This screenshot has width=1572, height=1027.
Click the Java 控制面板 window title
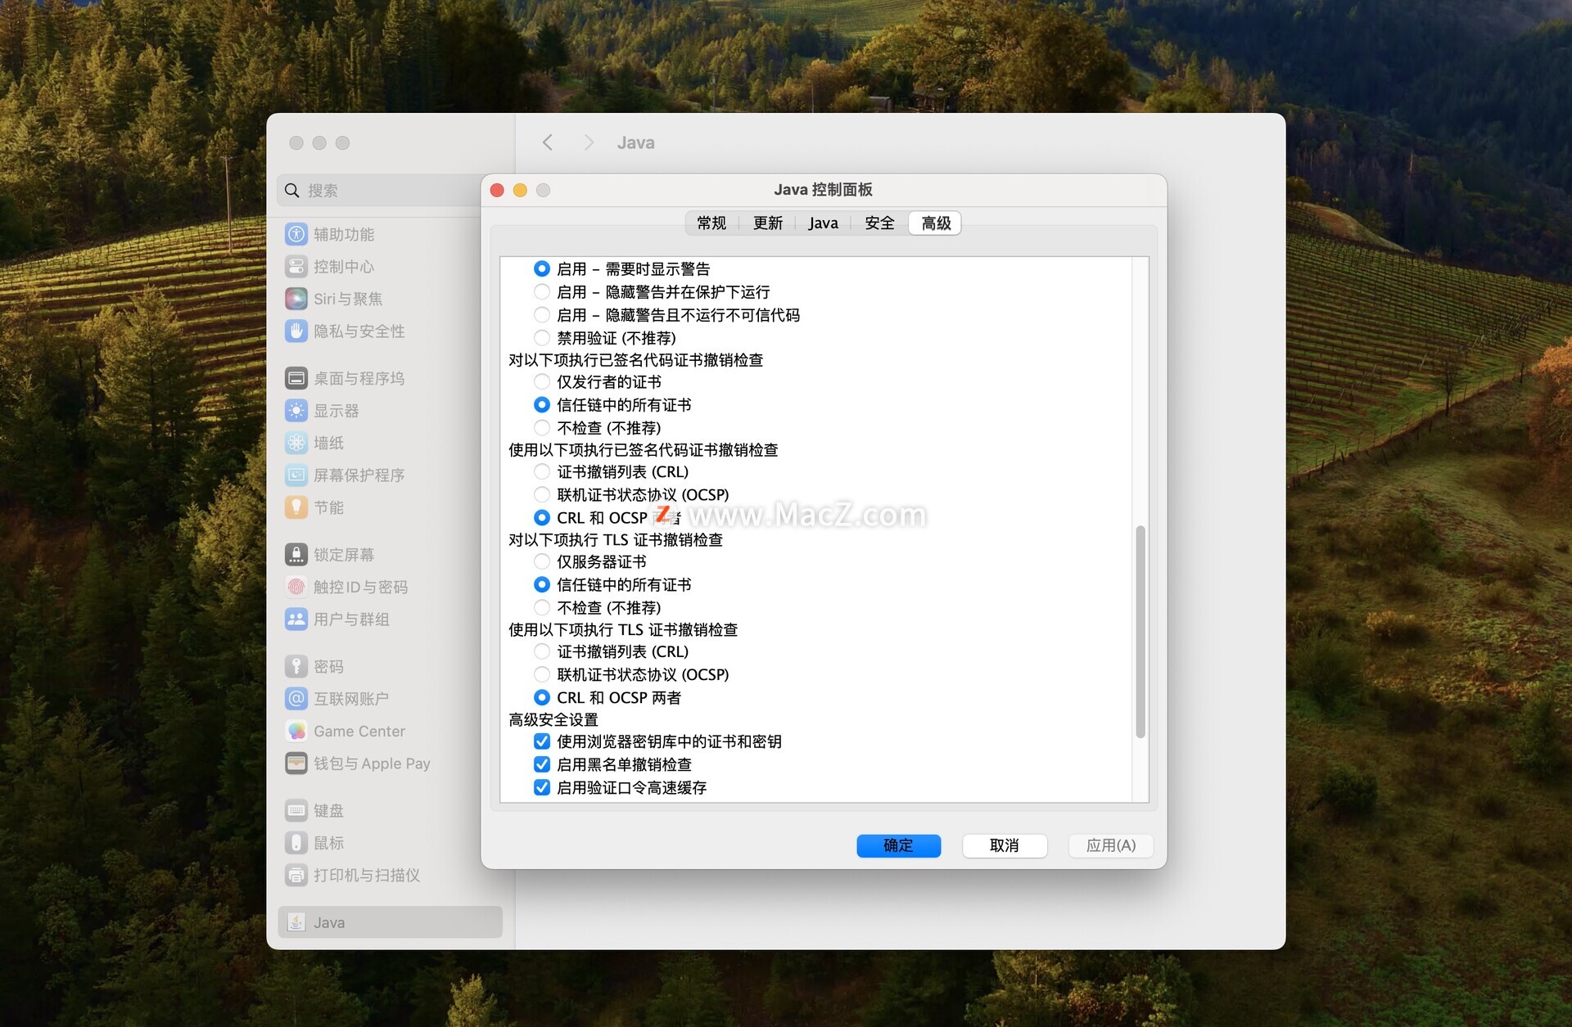pos(823,190)
